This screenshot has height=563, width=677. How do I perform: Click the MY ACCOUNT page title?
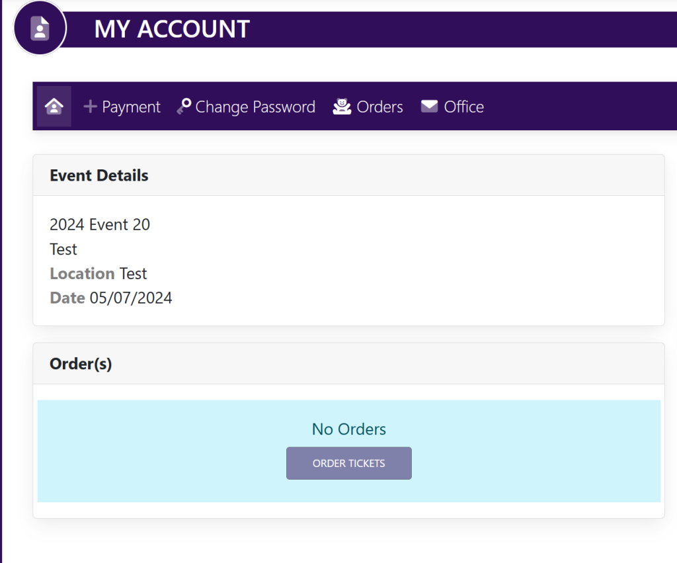click(172, 29)
